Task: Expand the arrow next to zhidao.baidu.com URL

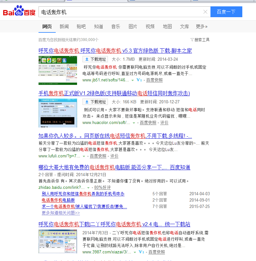Action: pos(88,188)
